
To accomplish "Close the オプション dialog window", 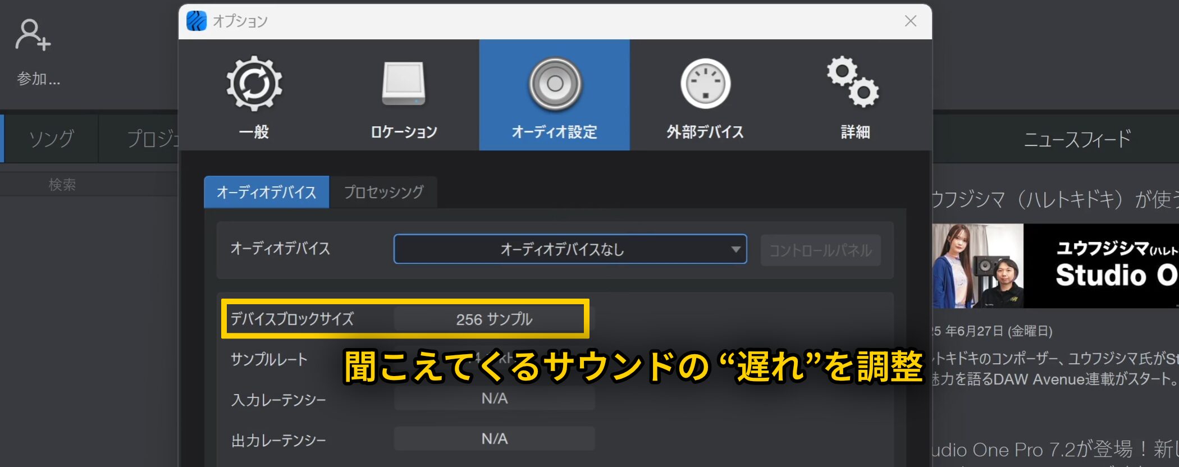I will [911, 21].
